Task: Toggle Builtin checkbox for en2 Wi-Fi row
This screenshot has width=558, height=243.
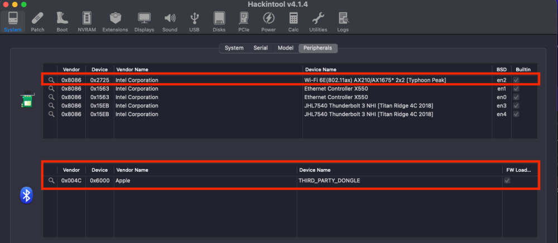Action: click(516, 80)
